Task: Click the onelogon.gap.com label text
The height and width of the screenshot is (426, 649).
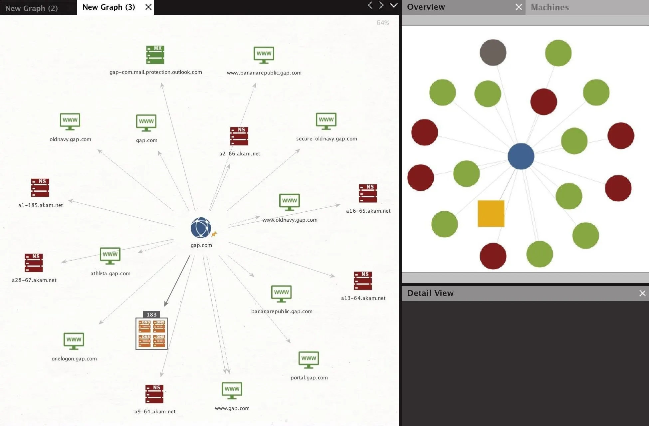Action: click(74, 359)
